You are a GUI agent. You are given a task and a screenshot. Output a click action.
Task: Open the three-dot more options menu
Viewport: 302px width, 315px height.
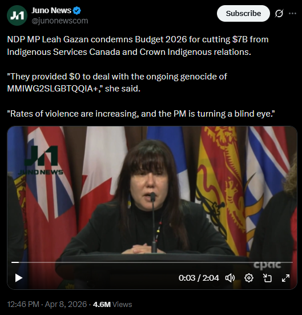[x=292, y=14]
